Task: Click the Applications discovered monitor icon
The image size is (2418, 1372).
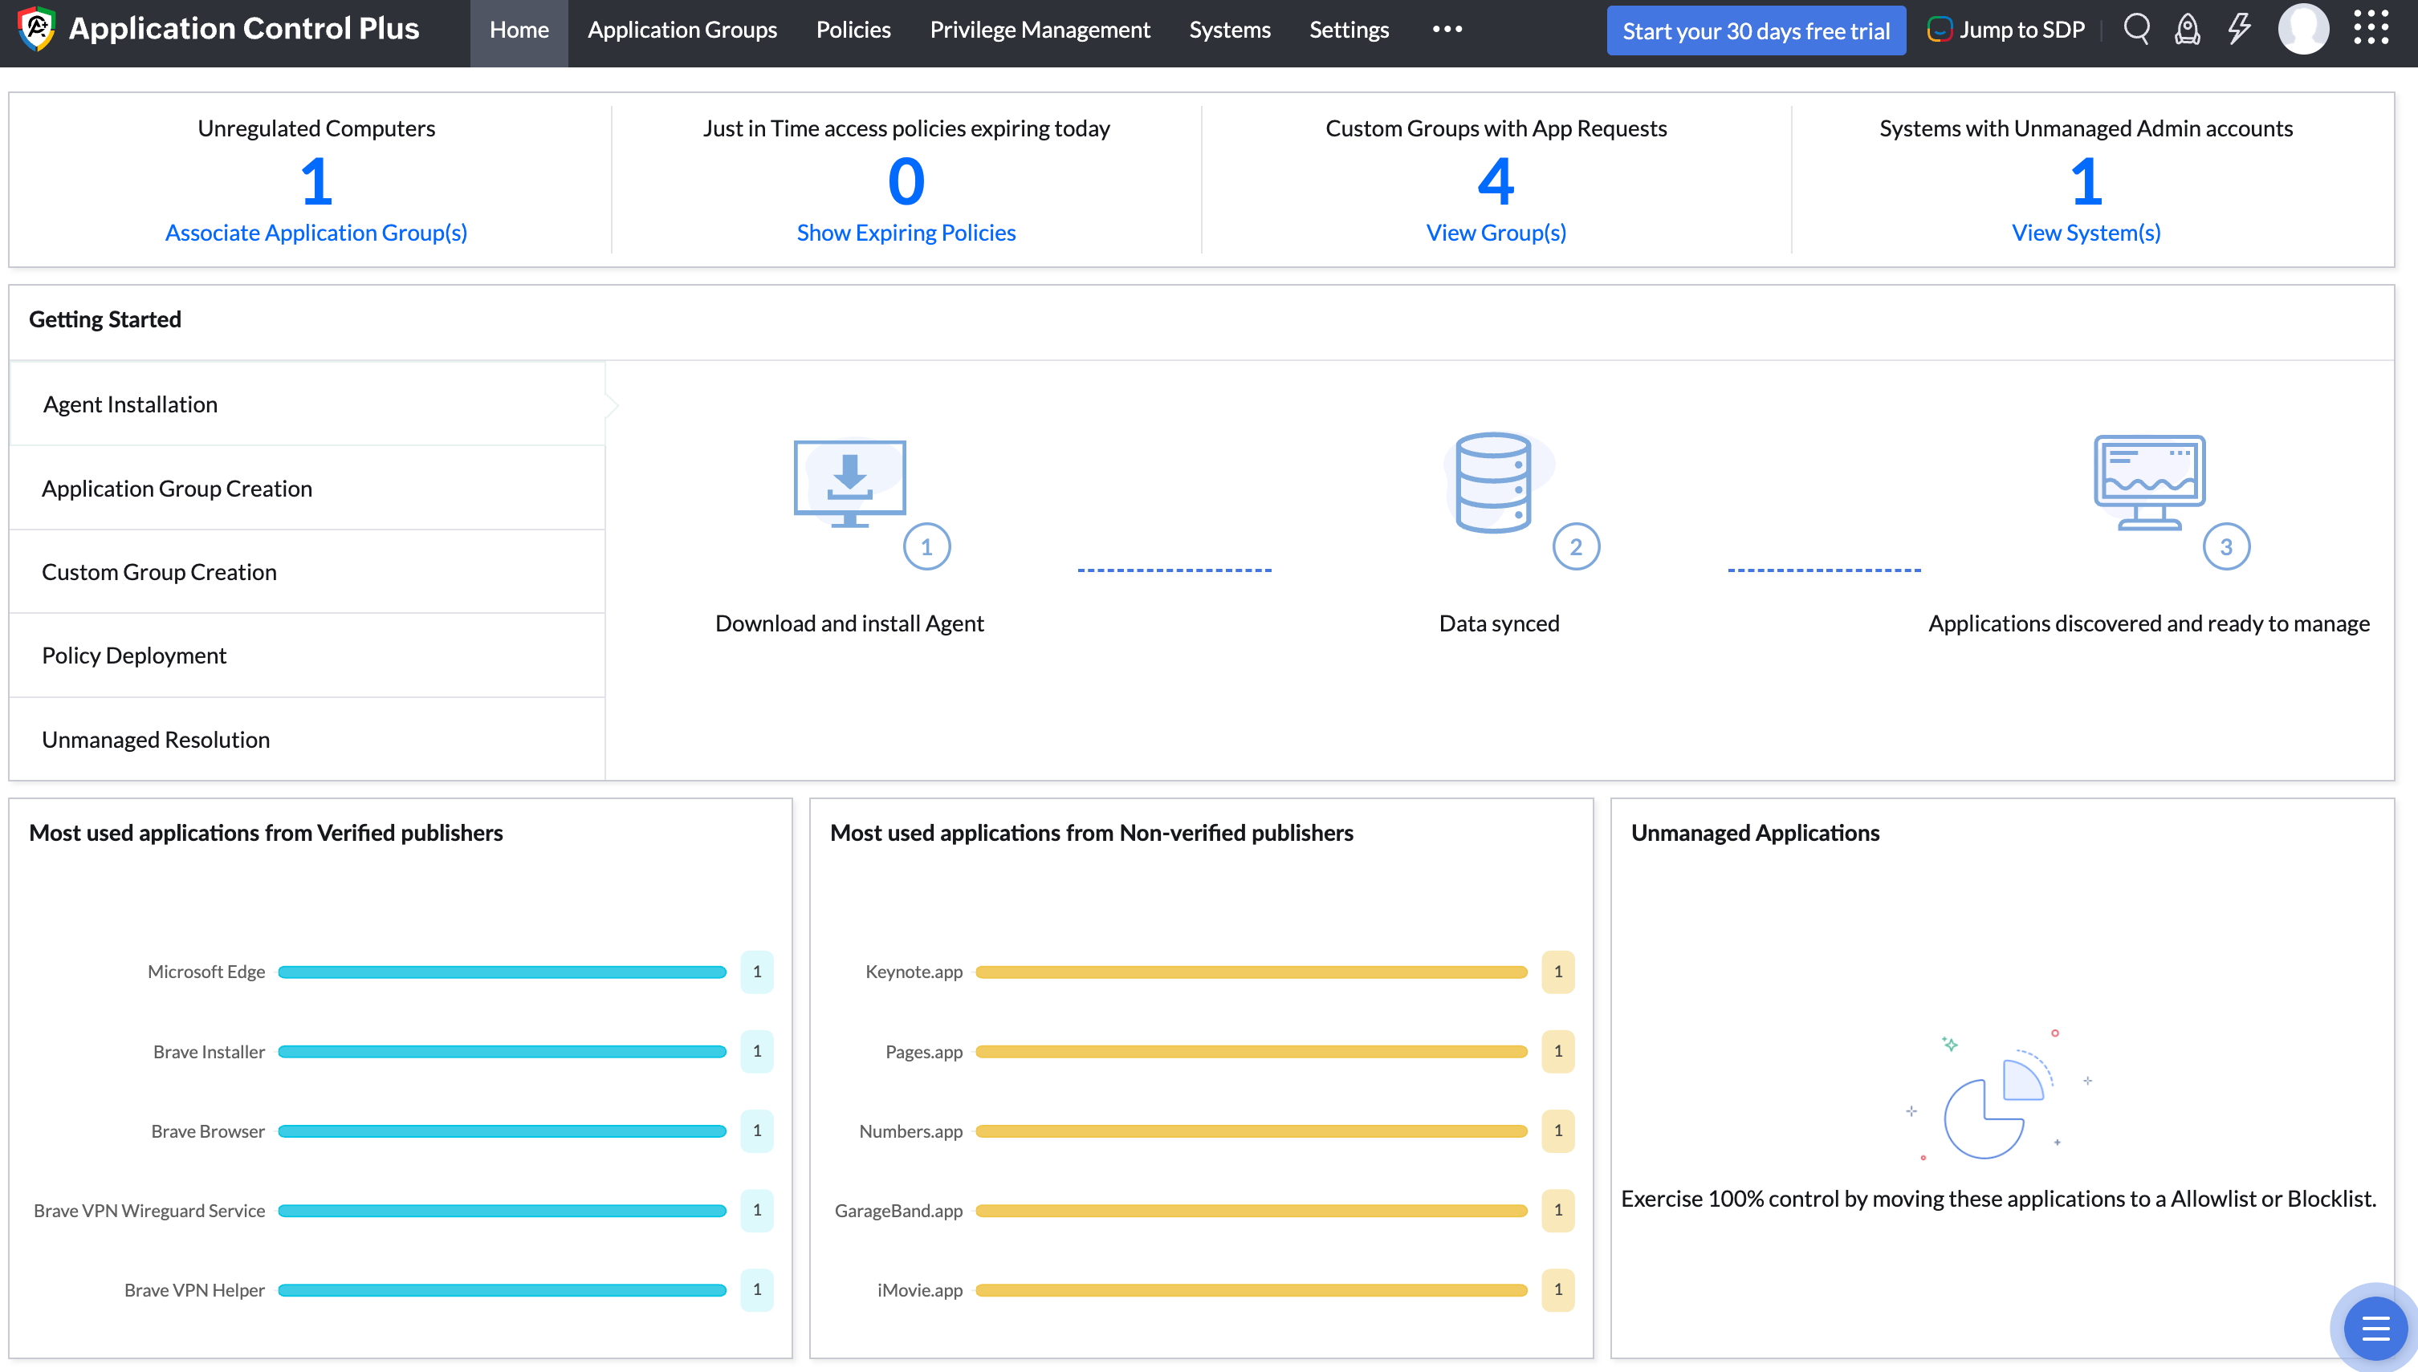Action: coord(2149,482)
